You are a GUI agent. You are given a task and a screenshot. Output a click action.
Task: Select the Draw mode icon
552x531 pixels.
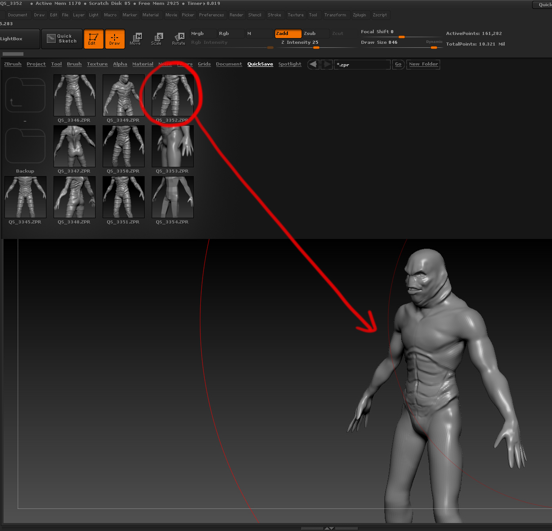(x=115, y=39)
